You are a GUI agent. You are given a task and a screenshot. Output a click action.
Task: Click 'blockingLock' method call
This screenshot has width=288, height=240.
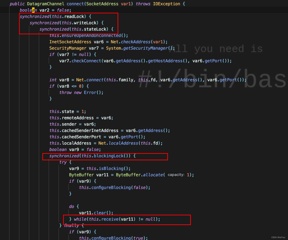[x=109, y=156]
